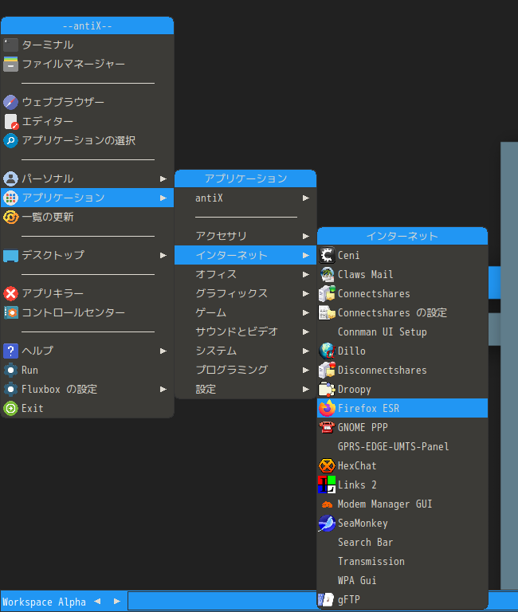This screenshot has width=518, height=612.
Task: Click the Terminal (ターミナル) icon
Action: 10,45
